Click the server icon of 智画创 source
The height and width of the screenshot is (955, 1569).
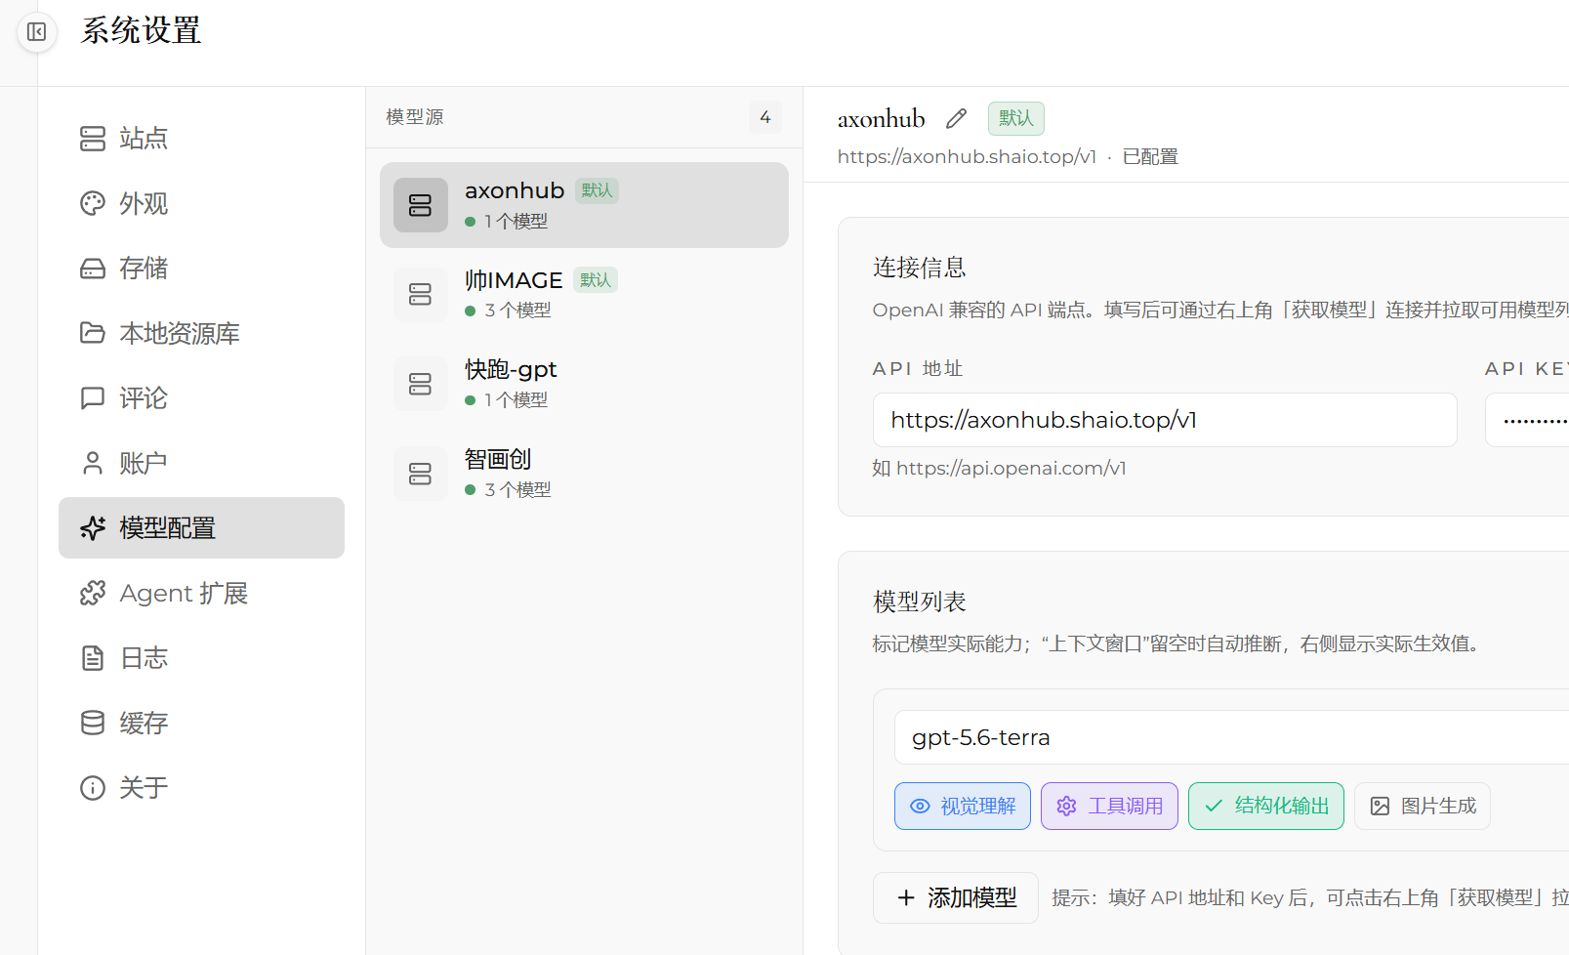tap(421, 474)
